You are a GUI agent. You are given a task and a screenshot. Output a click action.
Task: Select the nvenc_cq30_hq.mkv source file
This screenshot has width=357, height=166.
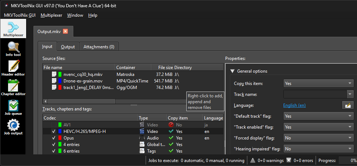133,74
